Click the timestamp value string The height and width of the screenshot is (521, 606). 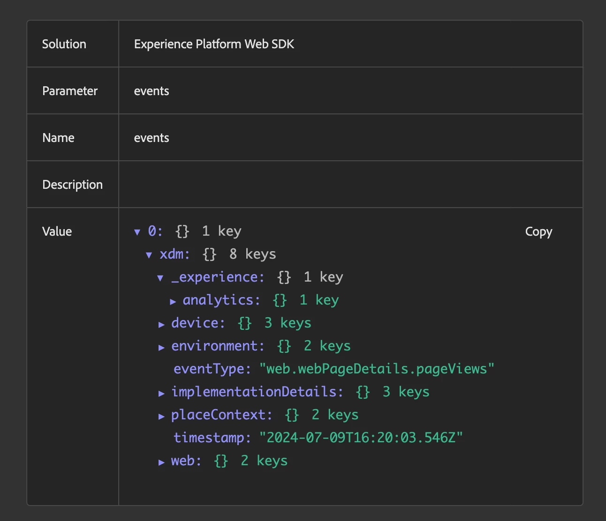pos(361,438)
